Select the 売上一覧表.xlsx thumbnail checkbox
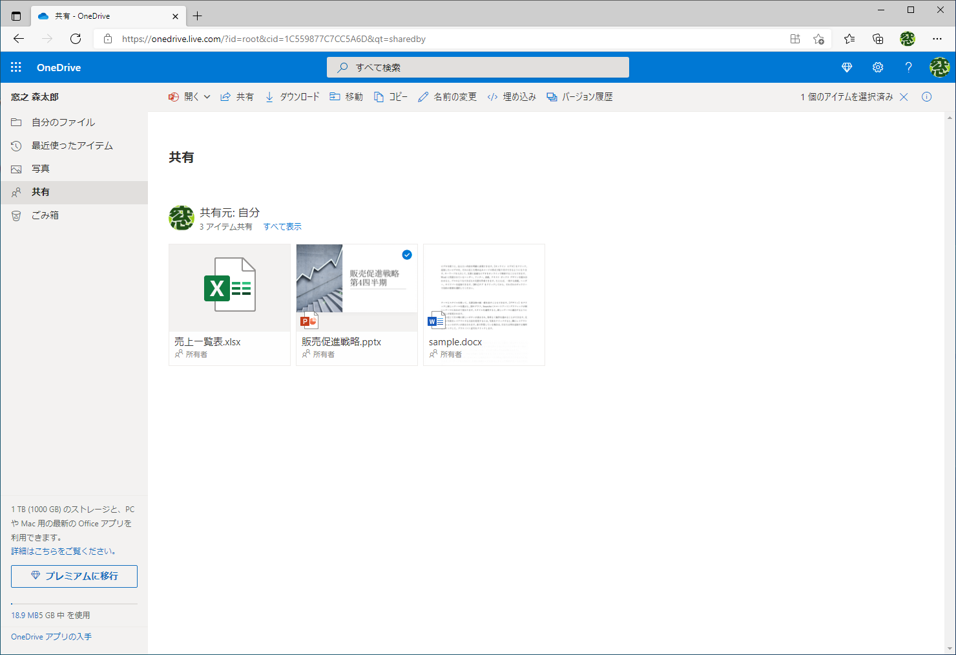The width and height of the screenshot is (956, 655). [280, 255]
